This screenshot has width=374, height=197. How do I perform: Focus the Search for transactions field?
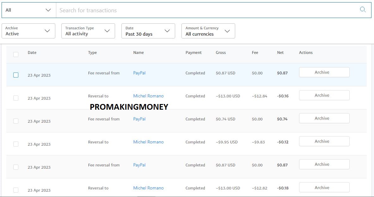point(207,10)
